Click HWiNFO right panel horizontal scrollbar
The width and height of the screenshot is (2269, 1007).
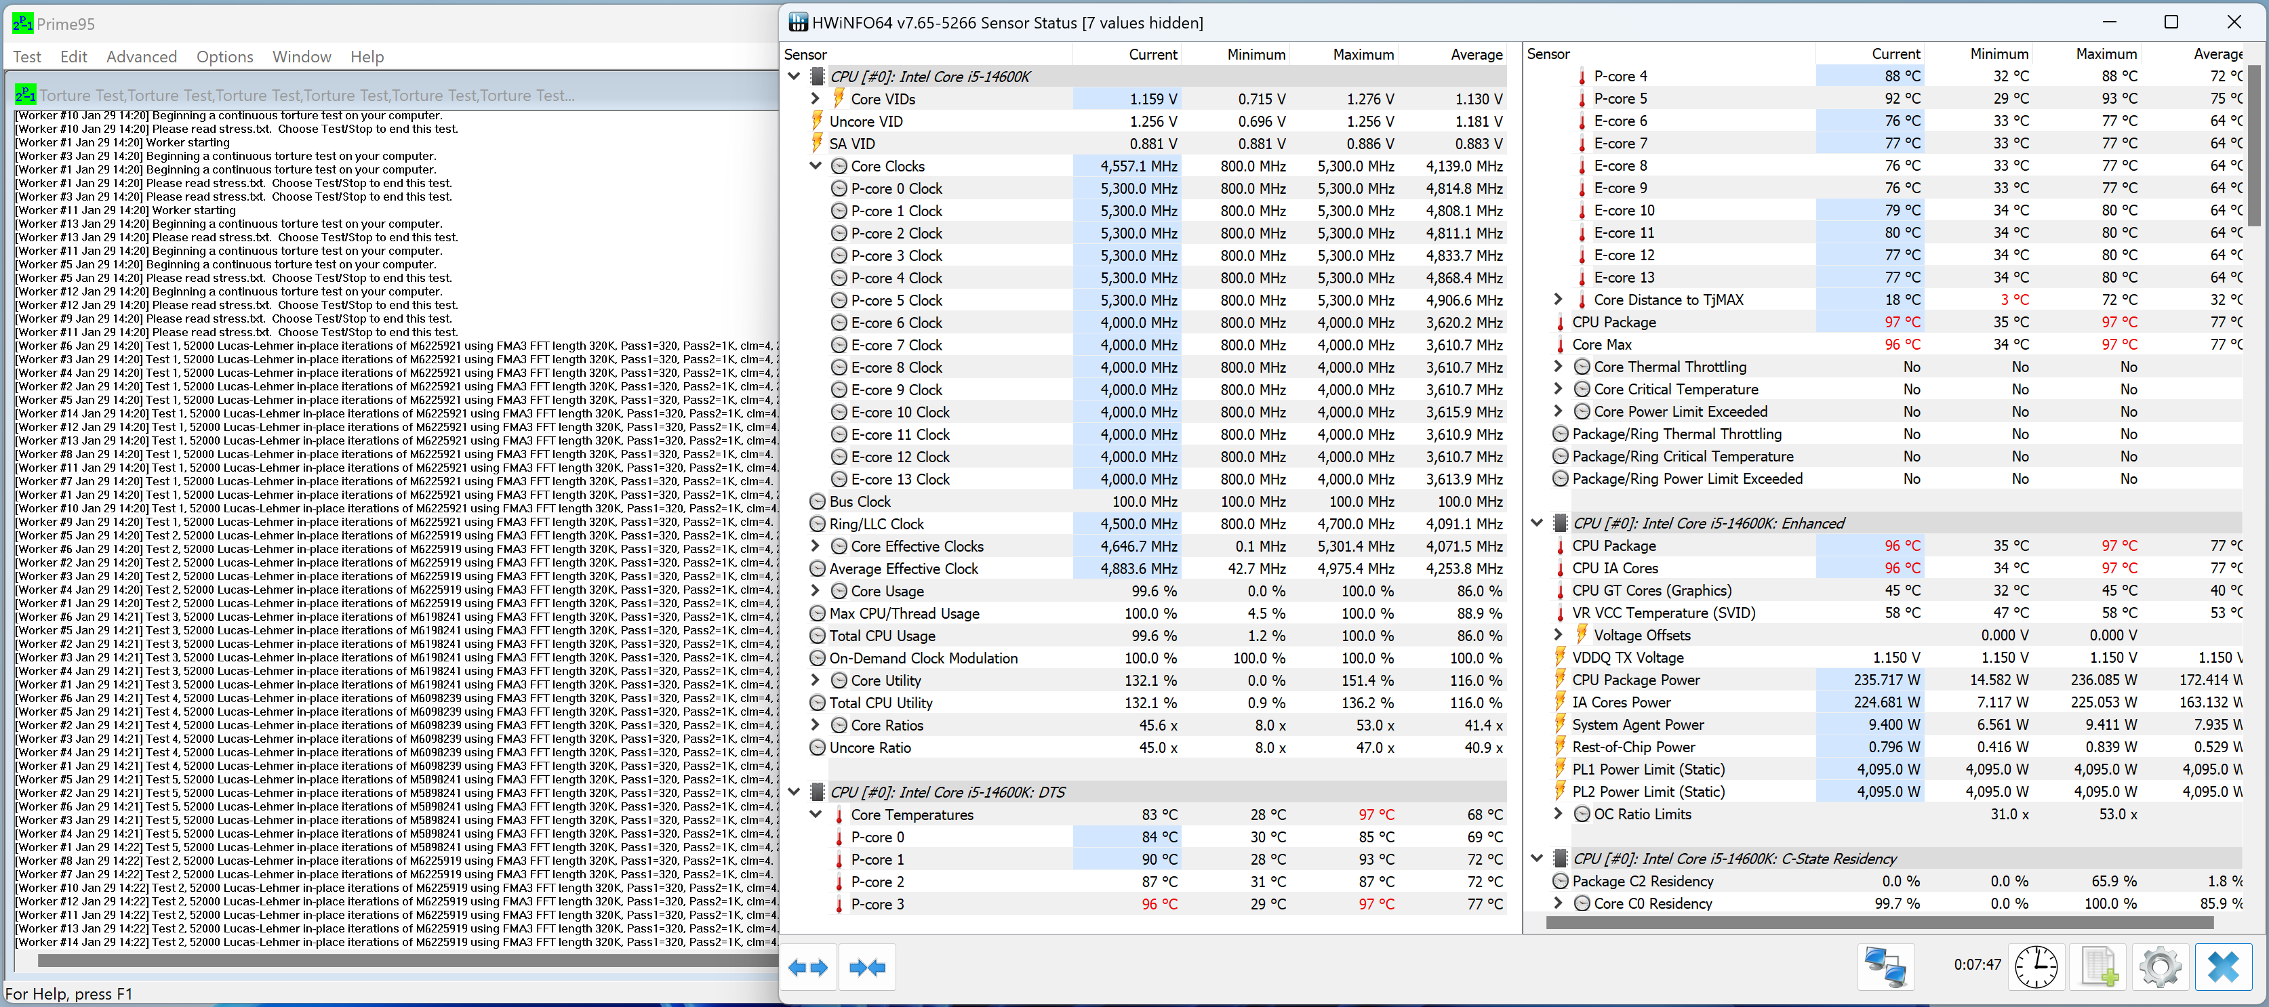tap(1880, 922)
